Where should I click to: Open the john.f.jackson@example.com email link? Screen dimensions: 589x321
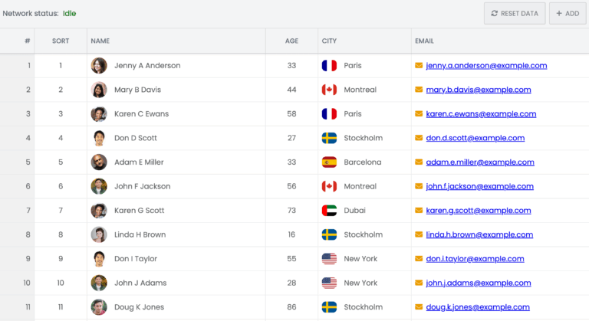pos(479,186)
